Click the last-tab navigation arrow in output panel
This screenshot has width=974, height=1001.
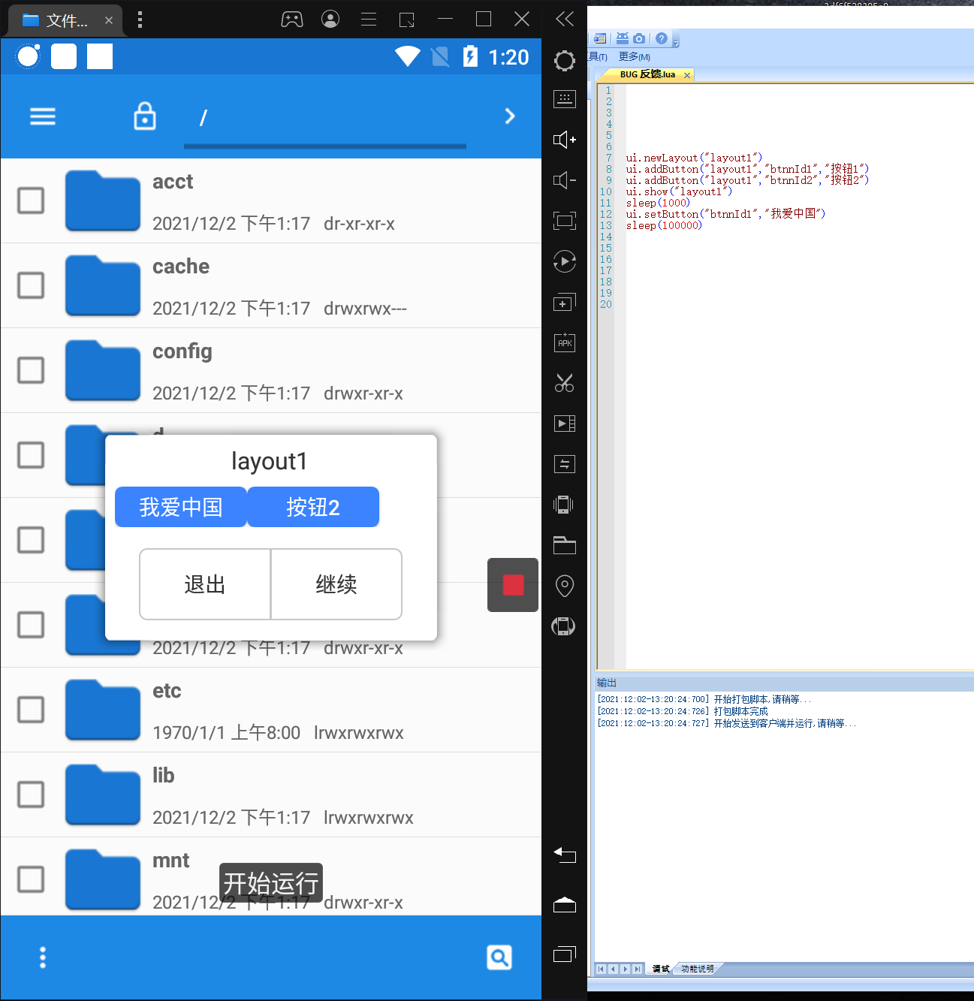pos(638,969)
